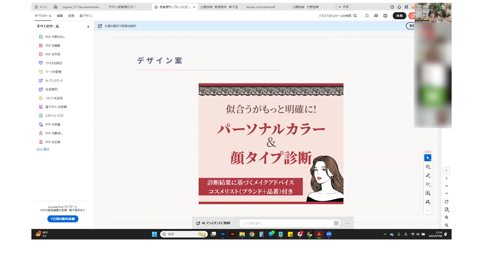Click the zoom in magnifier icon
This screenshot has height=272, width=483.
tap(447, 217)
